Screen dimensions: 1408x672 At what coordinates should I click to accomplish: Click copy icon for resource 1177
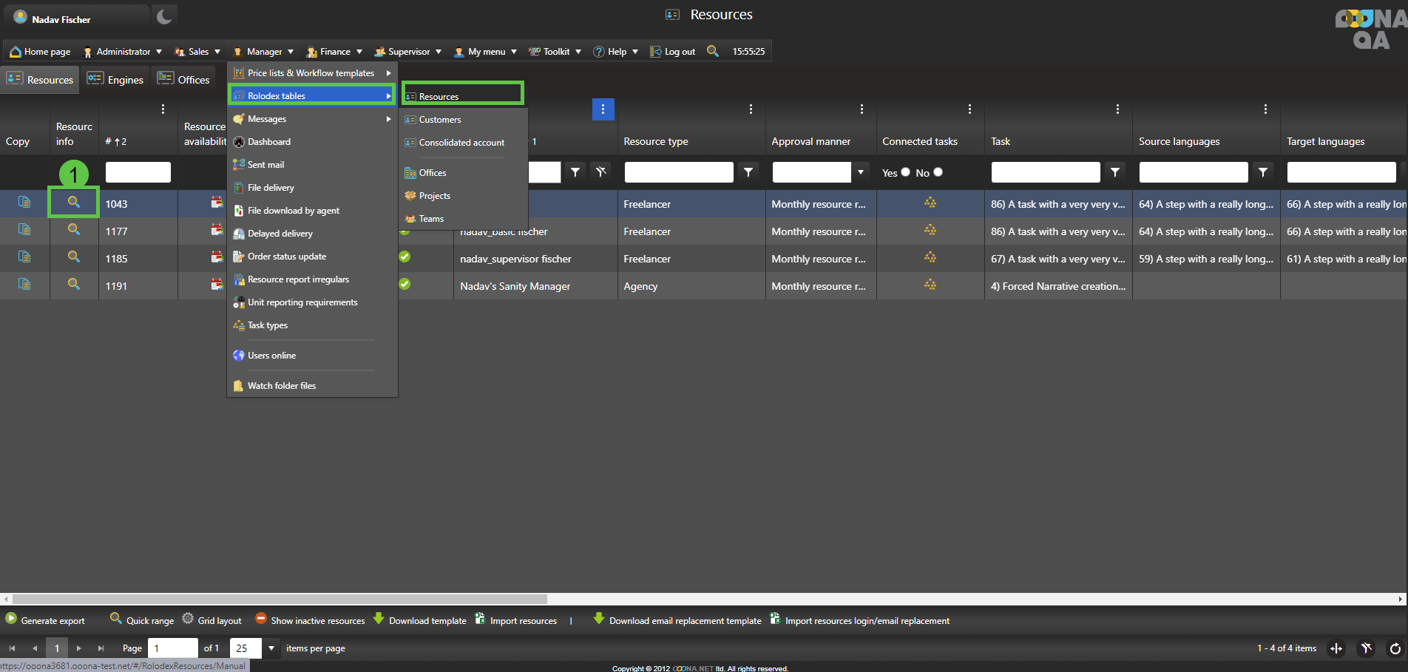(x=24, y=230)
